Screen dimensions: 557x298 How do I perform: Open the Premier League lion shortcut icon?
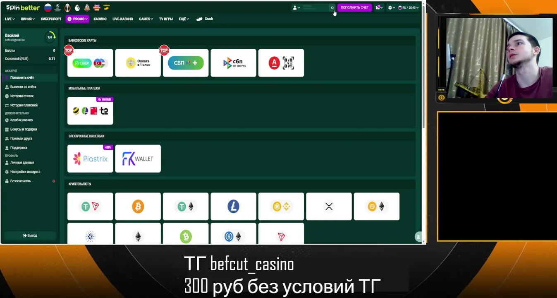click(77, 7)
